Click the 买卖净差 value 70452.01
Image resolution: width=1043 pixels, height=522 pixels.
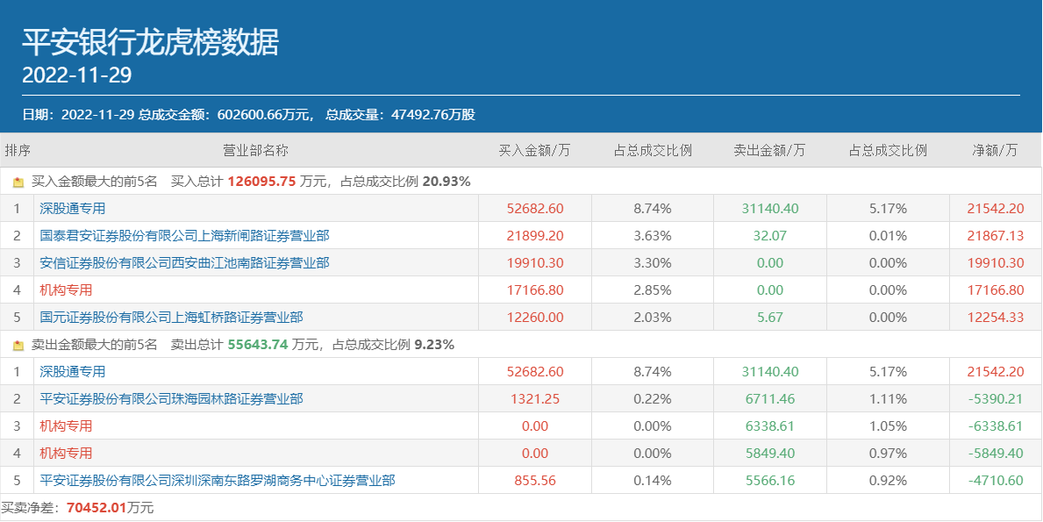click(96, 508)
